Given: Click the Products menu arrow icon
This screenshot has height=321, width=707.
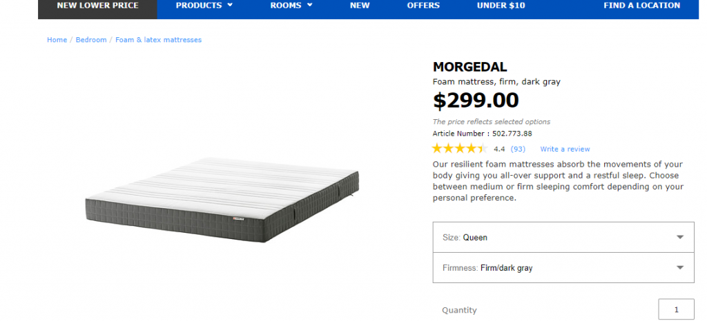Looking at the screenshot, I should pyautogui.click(x=230, y=6).
